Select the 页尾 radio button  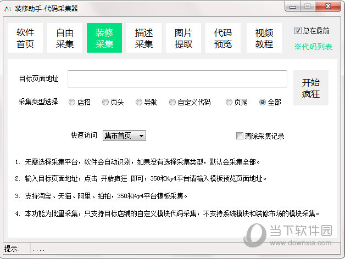[x=229, y=102]
